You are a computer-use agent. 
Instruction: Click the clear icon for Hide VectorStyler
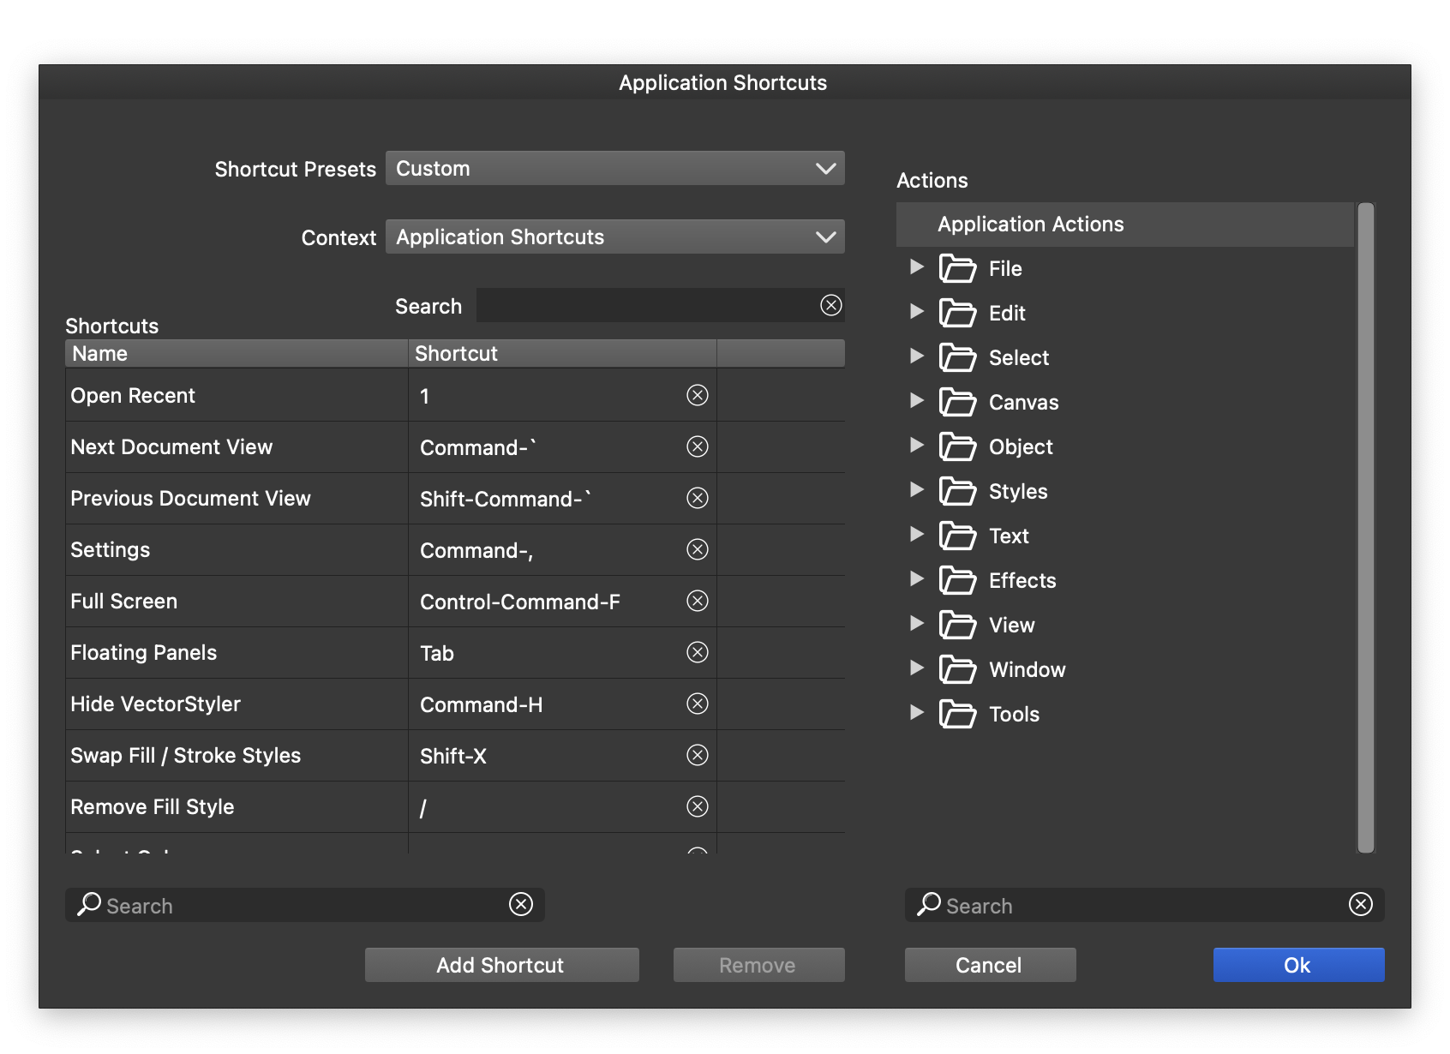(x=698, y=704)
